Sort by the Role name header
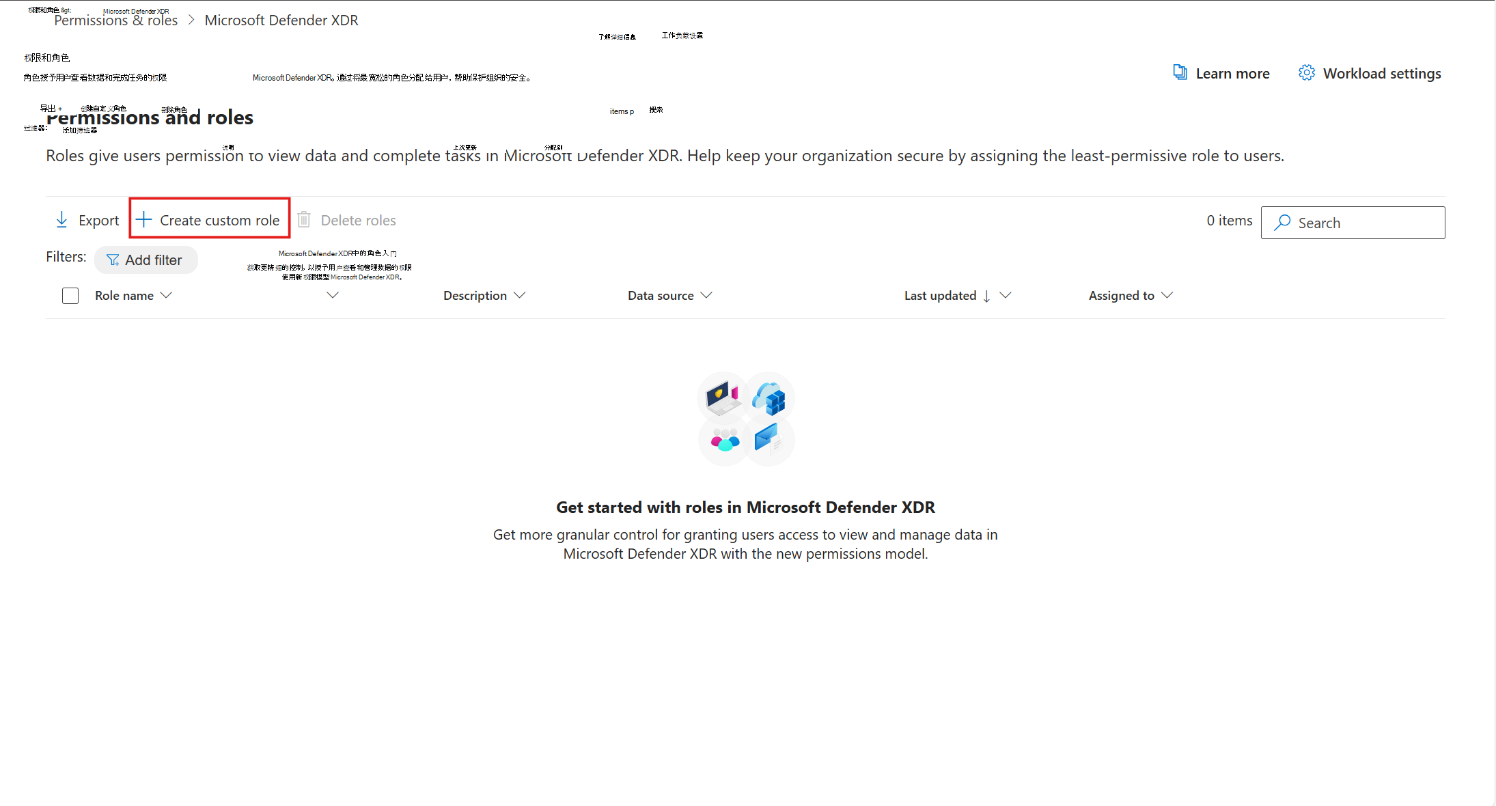Image resolution: width=1496 pixels, height=806 pixels. (x=124, y=296)
